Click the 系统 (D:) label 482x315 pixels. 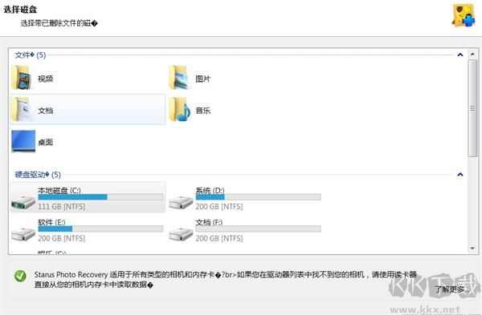[x=210, y=190]
